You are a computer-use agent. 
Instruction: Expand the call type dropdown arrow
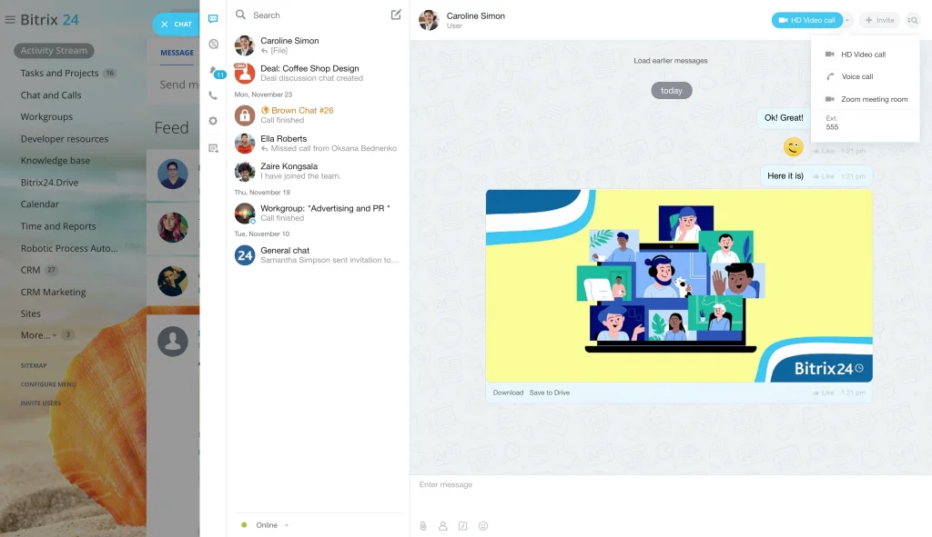[847, 20]
